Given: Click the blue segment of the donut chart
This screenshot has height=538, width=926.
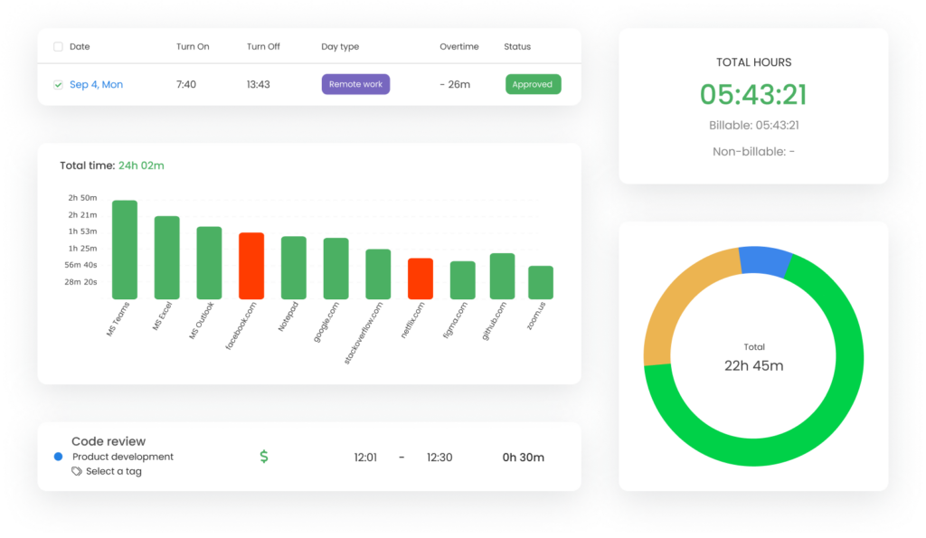Looking at the screenshot, I should click(x=764, y=260).
